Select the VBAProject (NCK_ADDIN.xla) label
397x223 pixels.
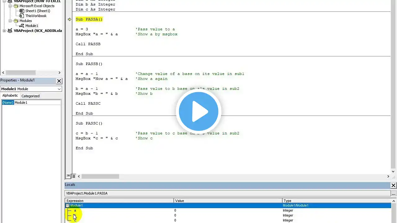coord(38,31)
